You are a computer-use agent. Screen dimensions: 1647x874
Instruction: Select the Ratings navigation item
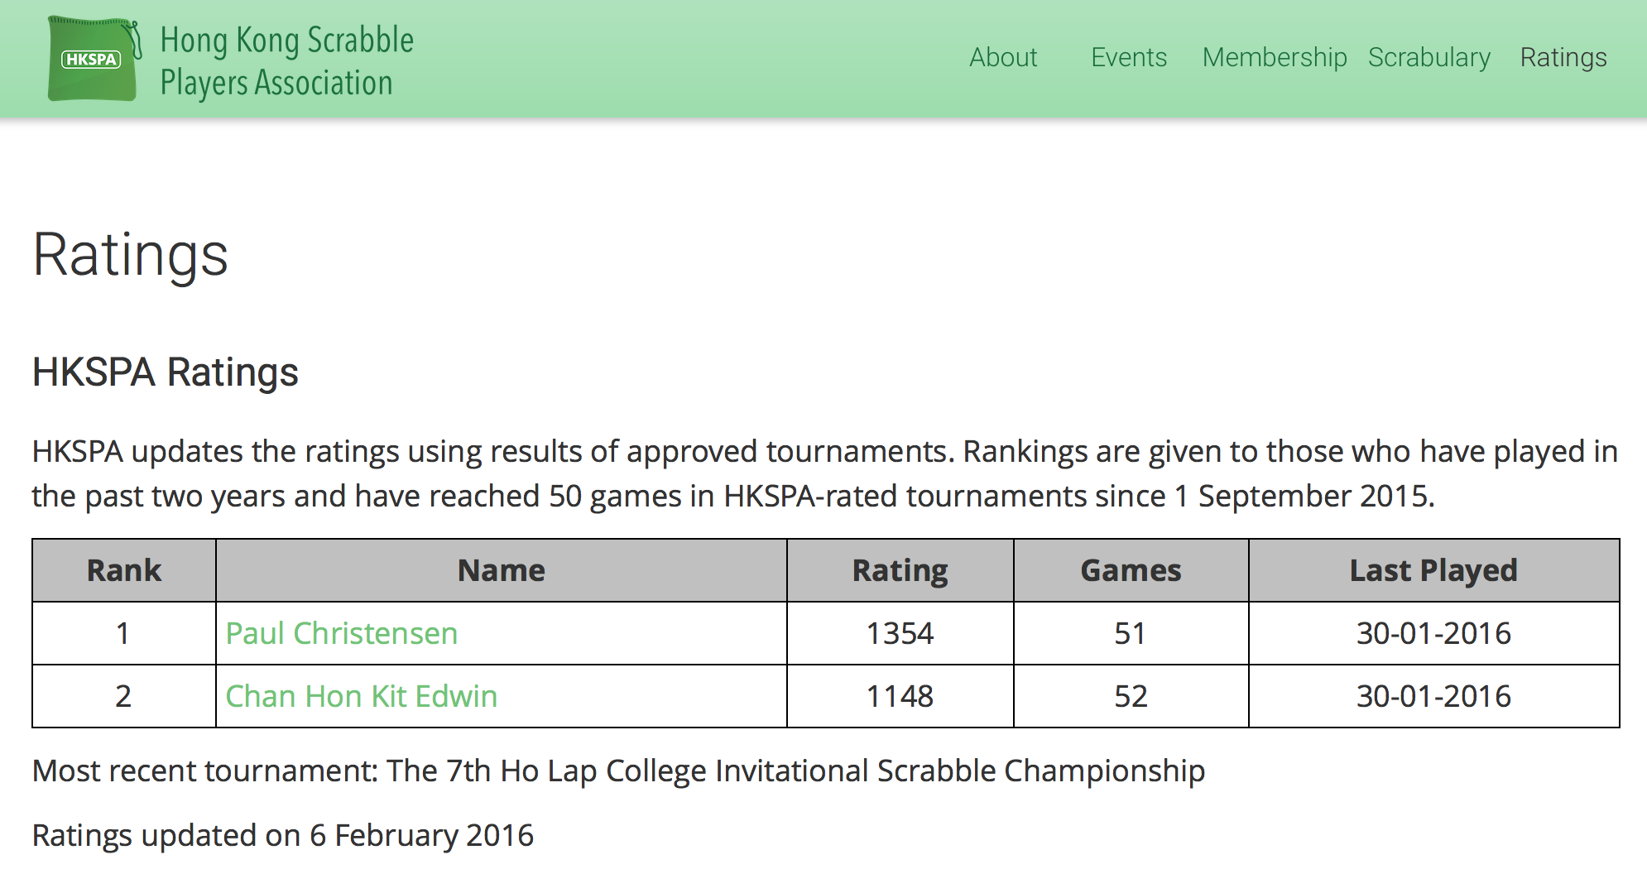1563,57
